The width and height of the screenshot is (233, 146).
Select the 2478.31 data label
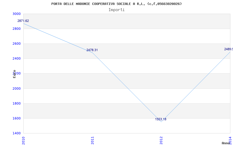92,50
